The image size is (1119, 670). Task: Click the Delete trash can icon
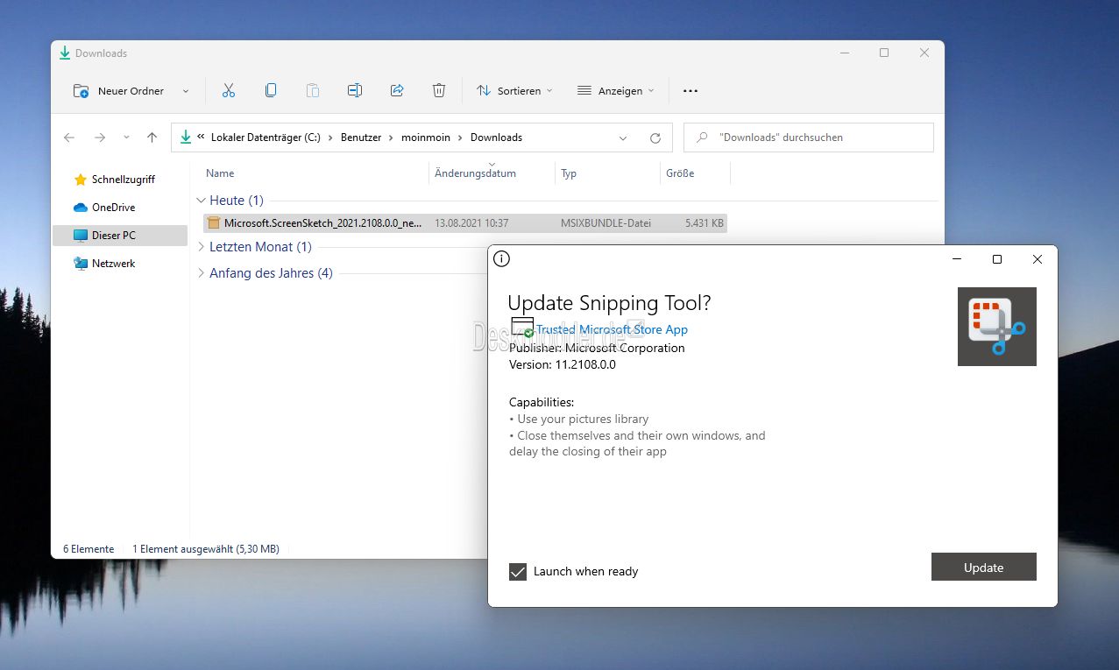[x=439, y=90]
